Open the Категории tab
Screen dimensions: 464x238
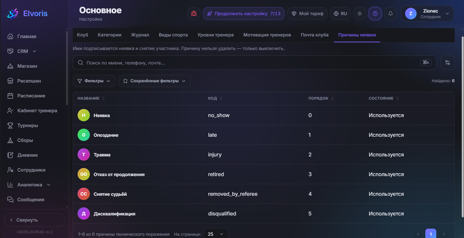(109, 35)
